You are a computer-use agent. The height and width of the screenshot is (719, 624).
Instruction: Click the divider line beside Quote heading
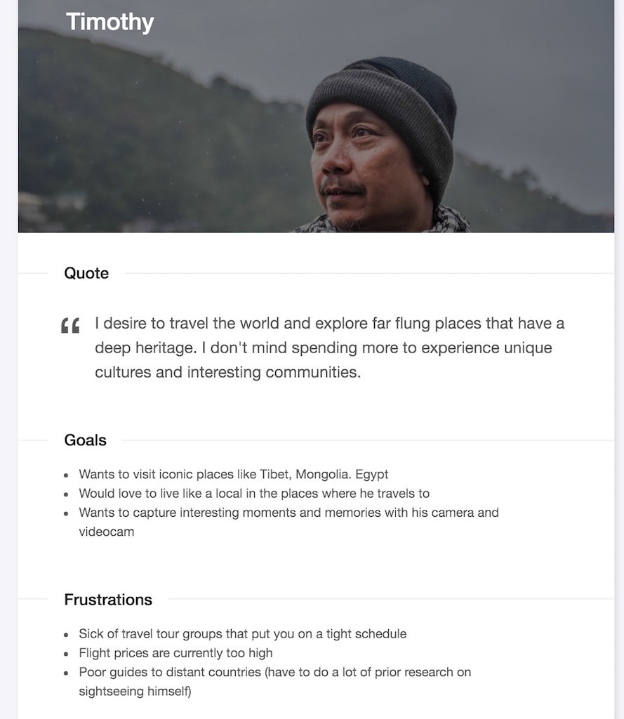pyautogui.click(x=369, y=274)
